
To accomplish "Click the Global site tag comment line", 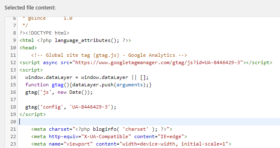I will coord(109,55).
